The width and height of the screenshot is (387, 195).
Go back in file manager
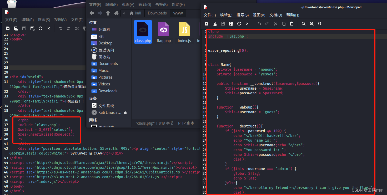[92, 13]
